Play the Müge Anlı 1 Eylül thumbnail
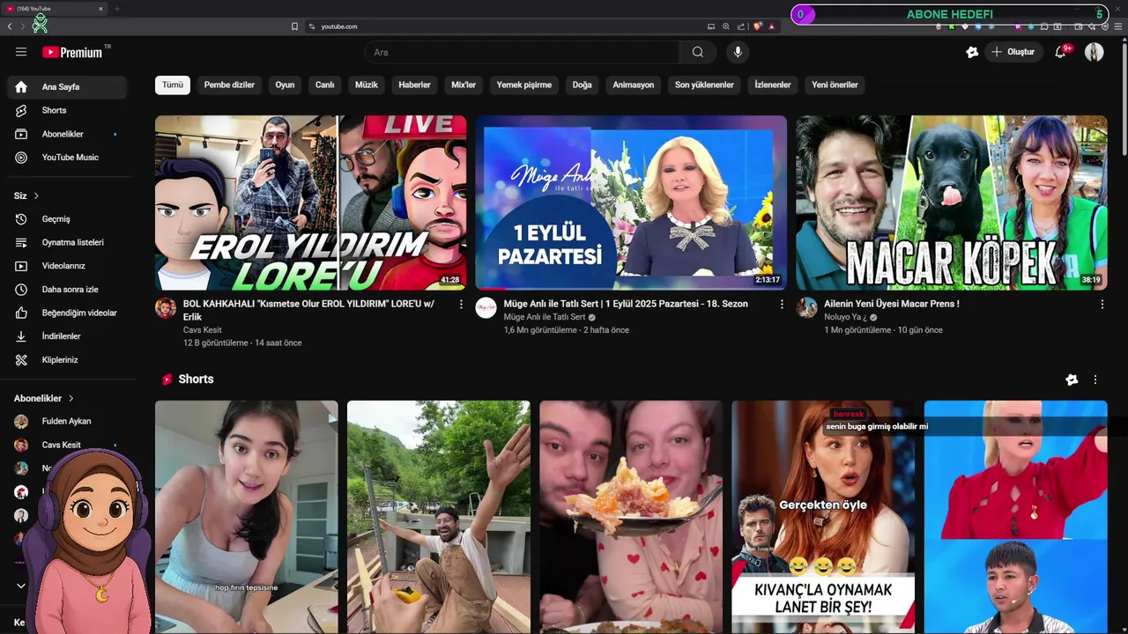The height and width of the screenshot is (634, 1128). click(x=631, y=203)
